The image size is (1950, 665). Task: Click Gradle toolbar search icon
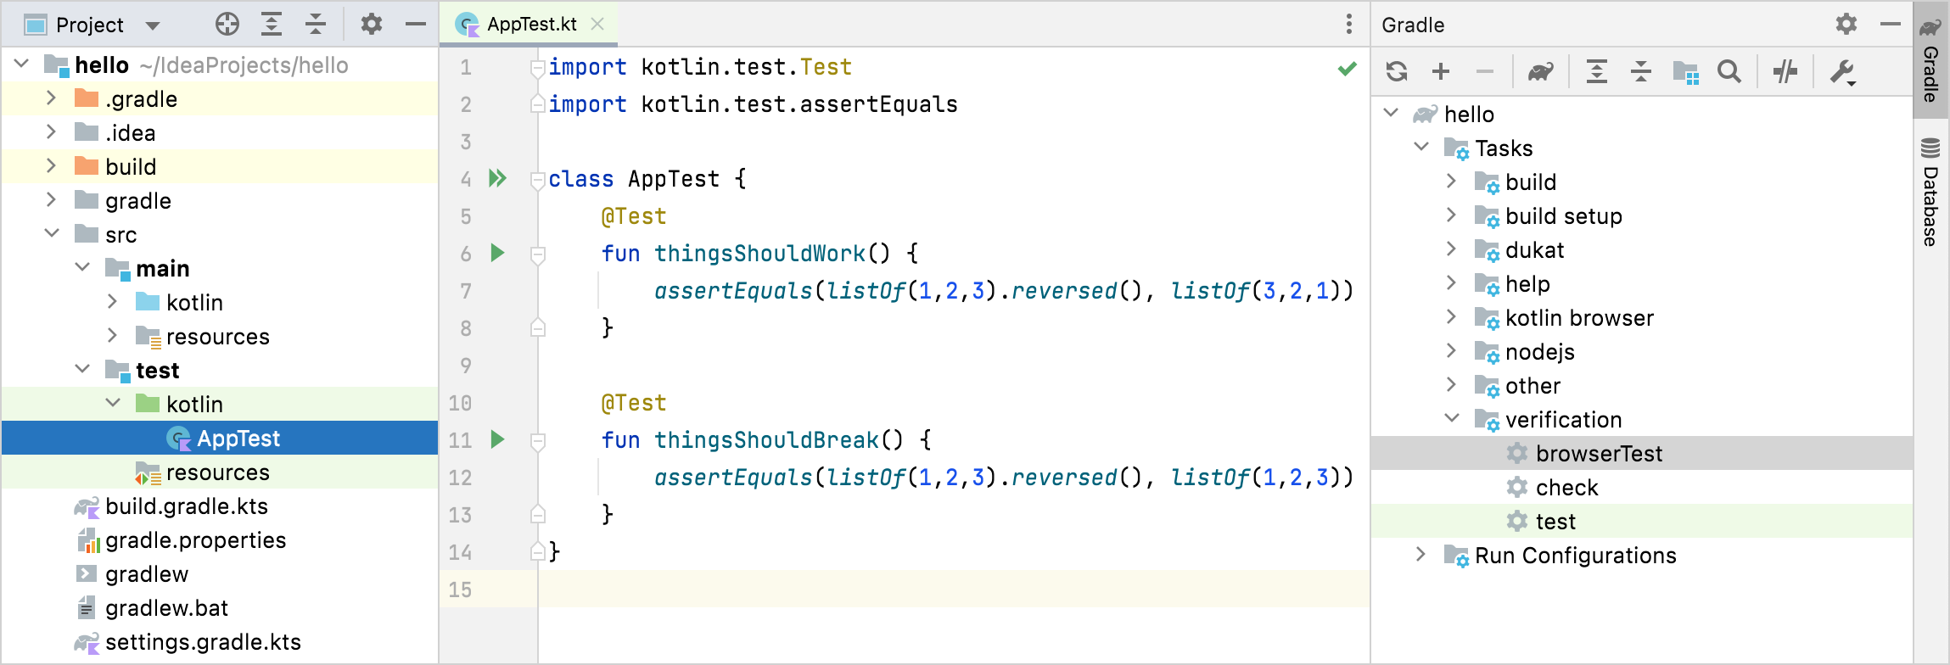(x=1729, y=71)
